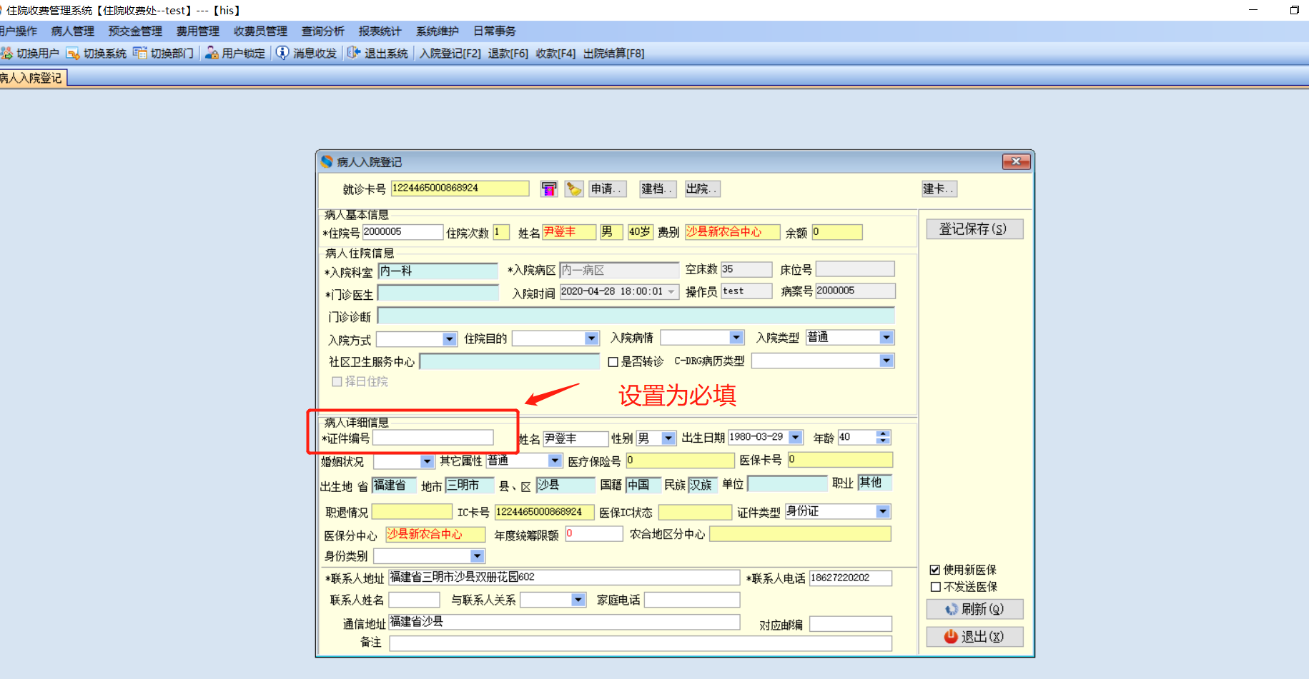The image size is (1309, 679).
Task: Open the 出生日期 date picker dropdown
Action: (796, 437)
